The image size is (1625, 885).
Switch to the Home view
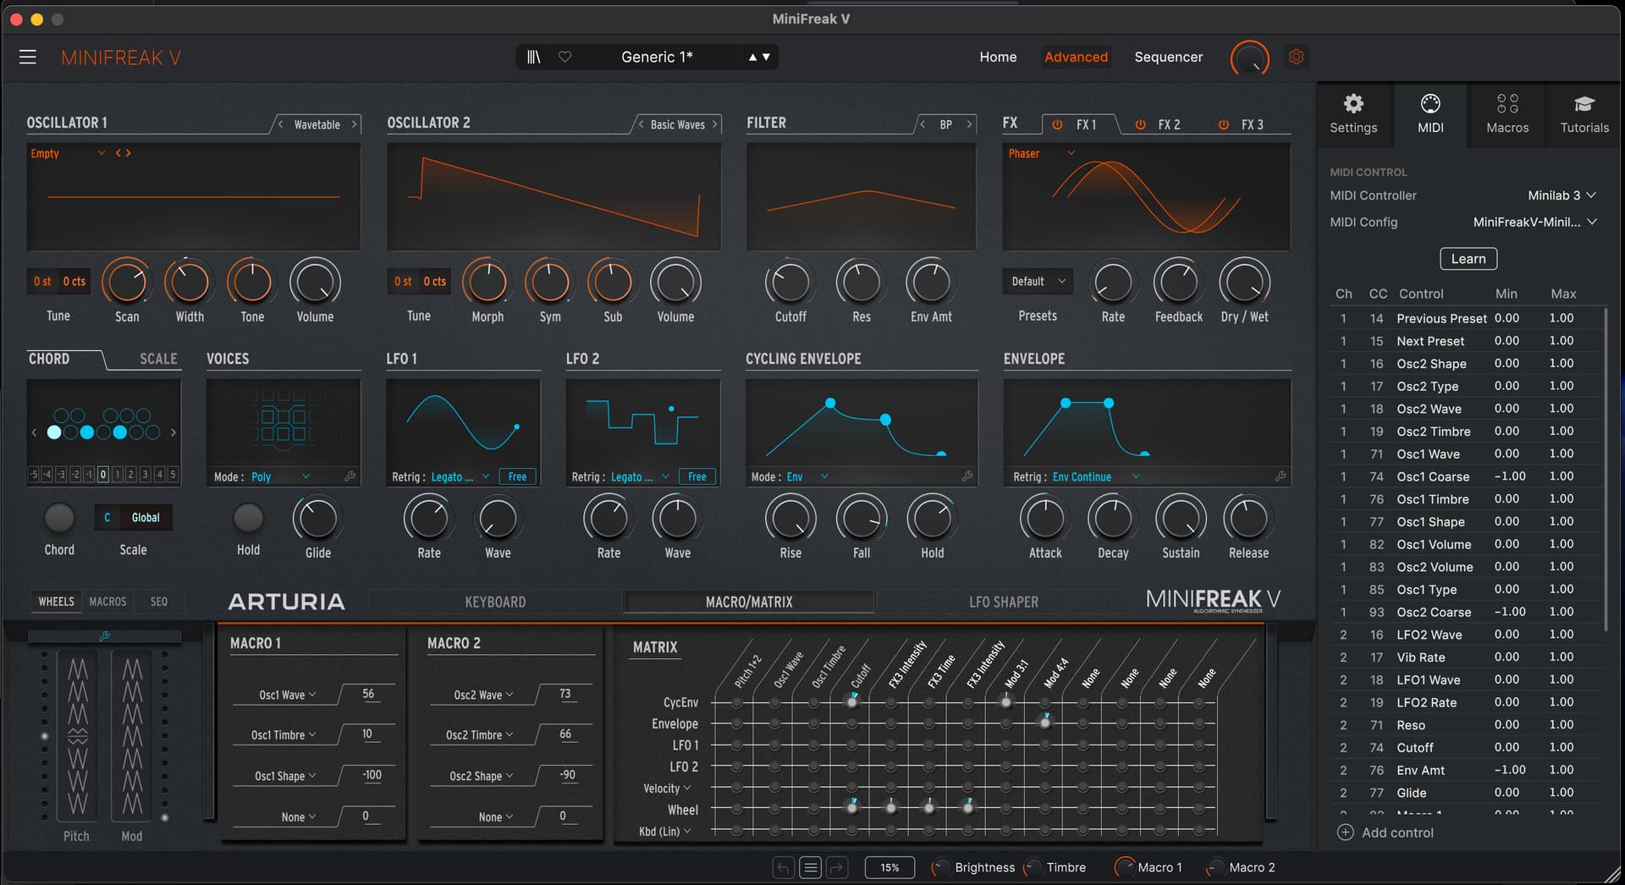pyautogui.click(x=998, y=57)
